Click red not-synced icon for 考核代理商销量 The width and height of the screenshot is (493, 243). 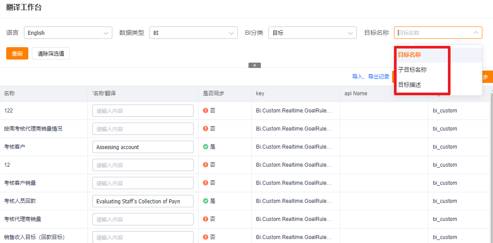click(206, 219)
